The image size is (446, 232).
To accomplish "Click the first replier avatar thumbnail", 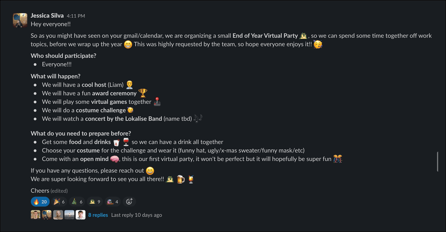I will (35, 215).
